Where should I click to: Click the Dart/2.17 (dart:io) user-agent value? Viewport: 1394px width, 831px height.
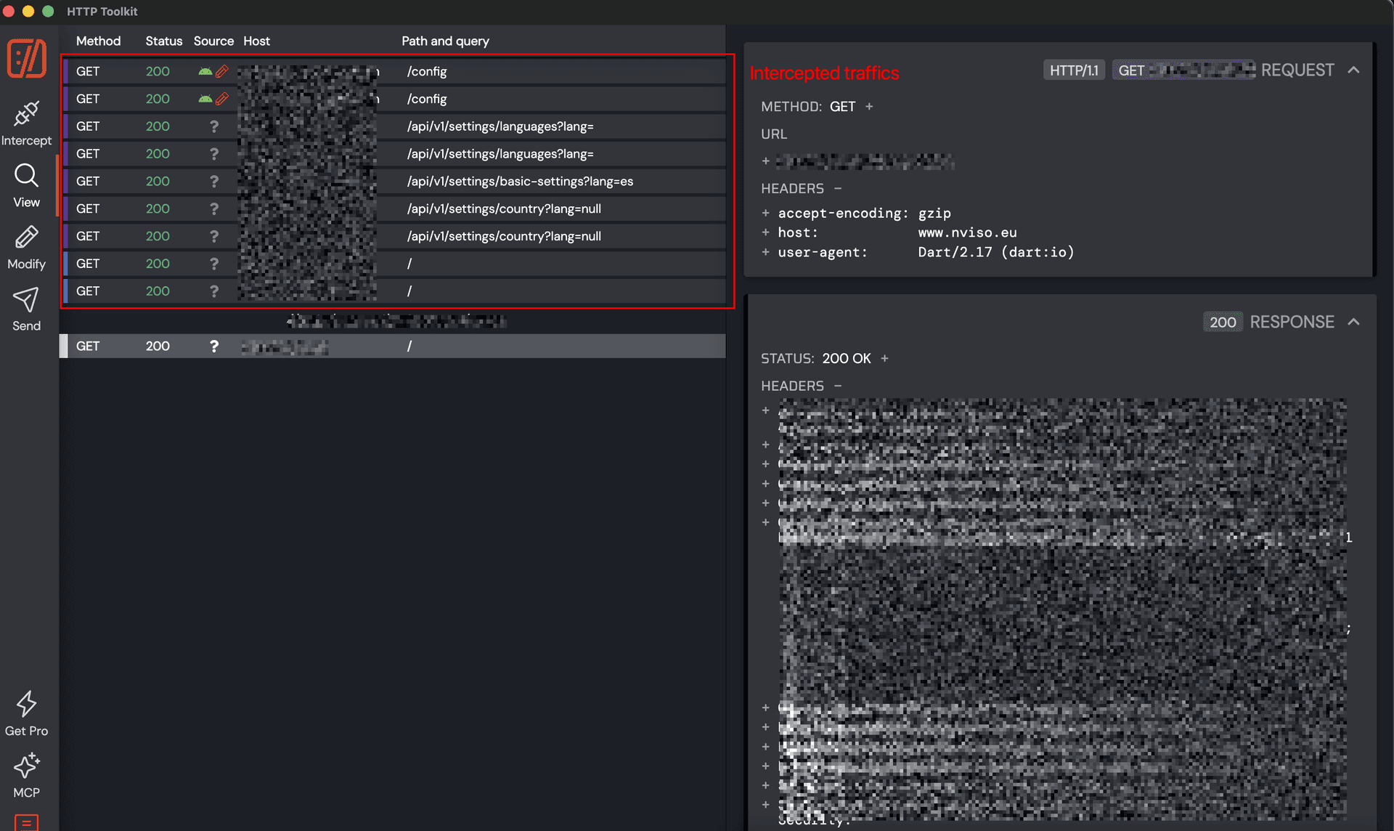tap(995, 252)
